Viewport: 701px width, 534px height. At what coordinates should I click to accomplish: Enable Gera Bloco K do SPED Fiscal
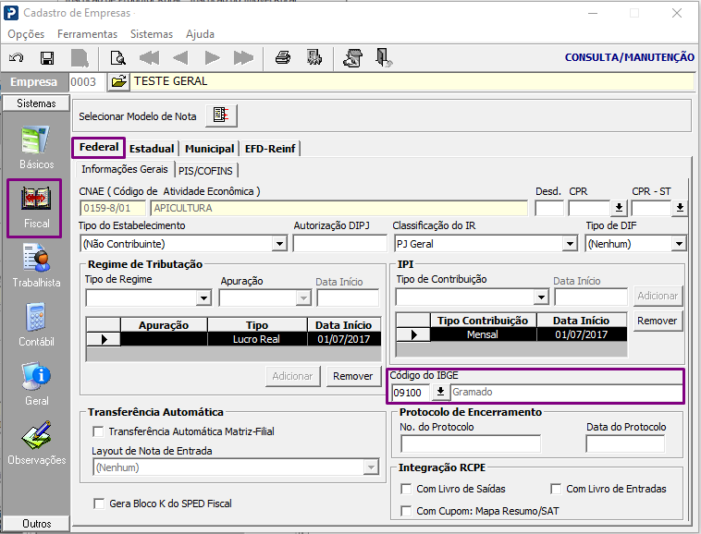tap(99, 504)
